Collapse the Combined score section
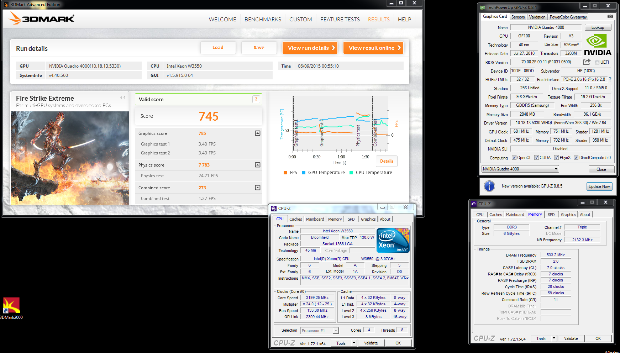 (258, 188)
